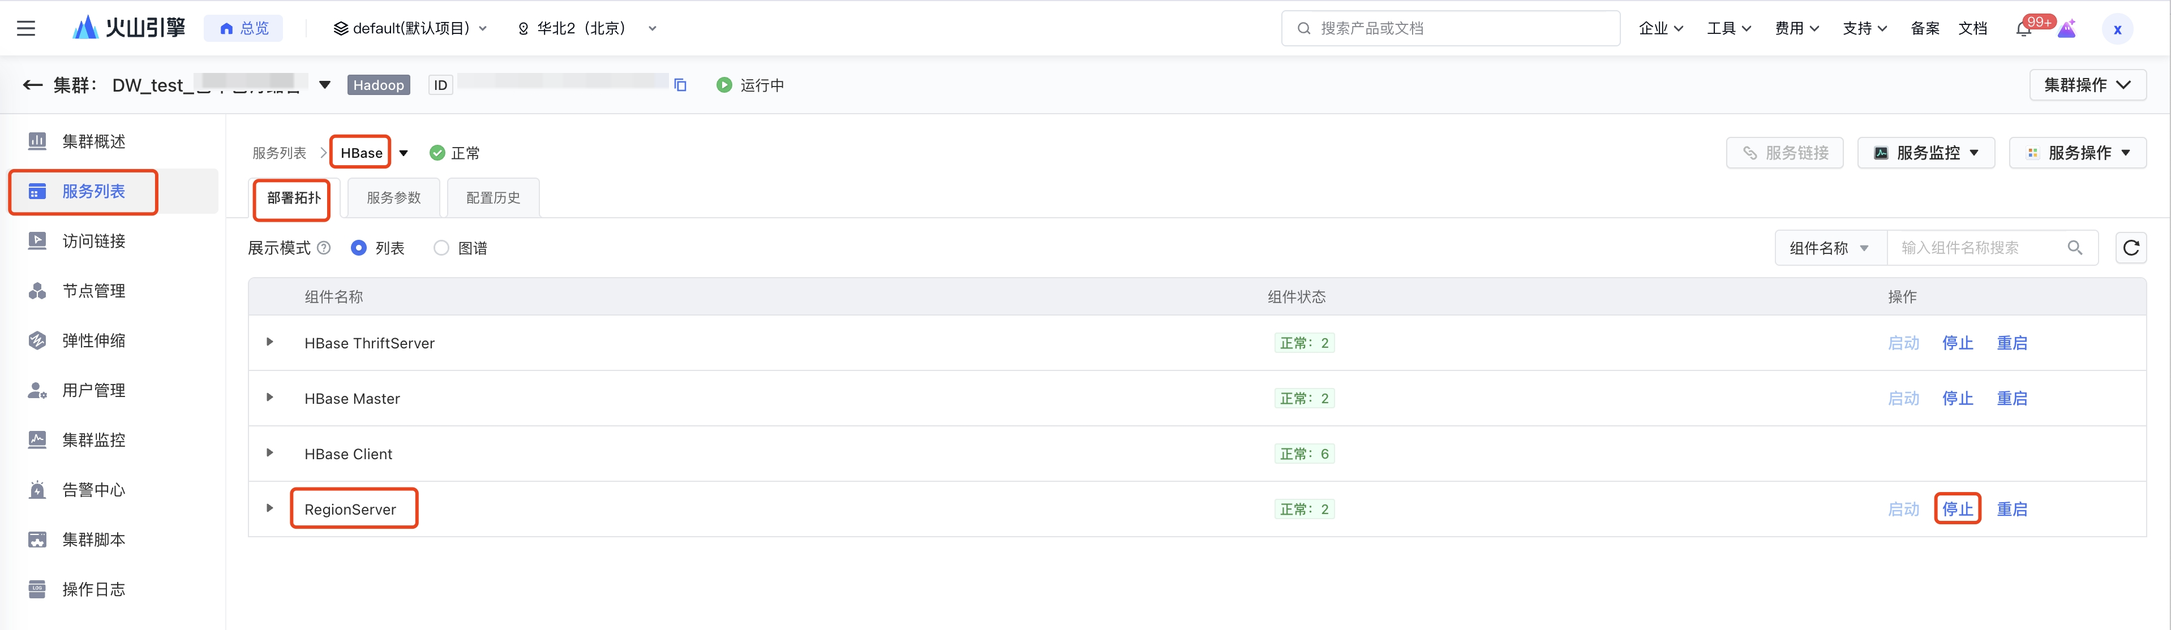
Task: Click the component search magnifier icon
Action: pyautogui.click(x=2075, y=248)
